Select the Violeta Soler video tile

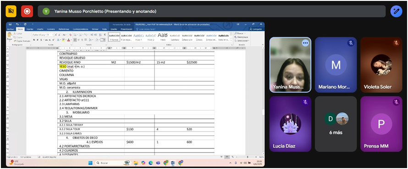click(381, 65)
